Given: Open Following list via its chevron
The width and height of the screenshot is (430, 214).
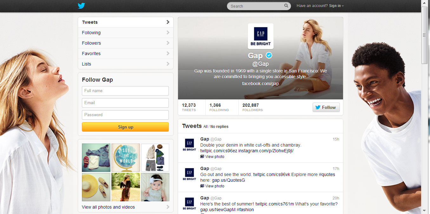Looking at the screenshot, I should click(168, 33).
